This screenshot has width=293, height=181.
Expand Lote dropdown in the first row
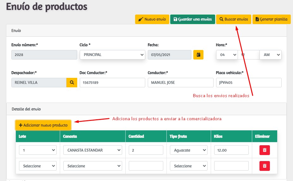[x=38, y=150]
